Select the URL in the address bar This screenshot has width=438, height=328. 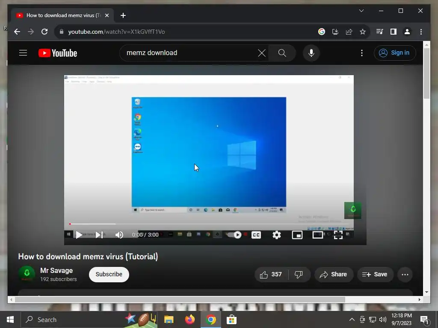point(116,32)
